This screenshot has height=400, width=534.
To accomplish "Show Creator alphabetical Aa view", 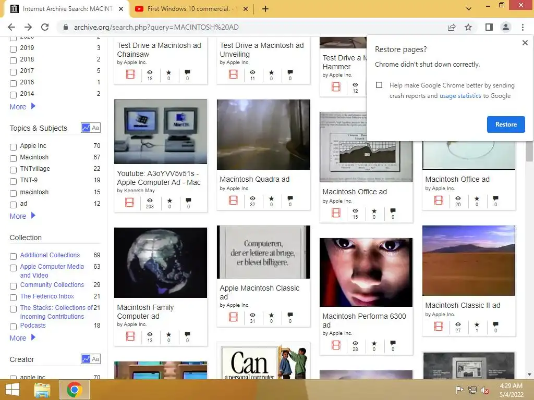I will [95, 359].
